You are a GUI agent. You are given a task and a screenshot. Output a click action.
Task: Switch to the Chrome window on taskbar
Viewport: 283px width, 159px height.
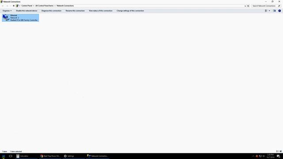click(50, 156)
